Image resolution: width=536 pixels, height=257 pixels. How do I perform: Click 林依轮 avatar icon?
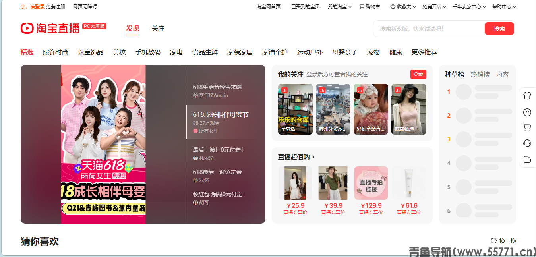195,158
